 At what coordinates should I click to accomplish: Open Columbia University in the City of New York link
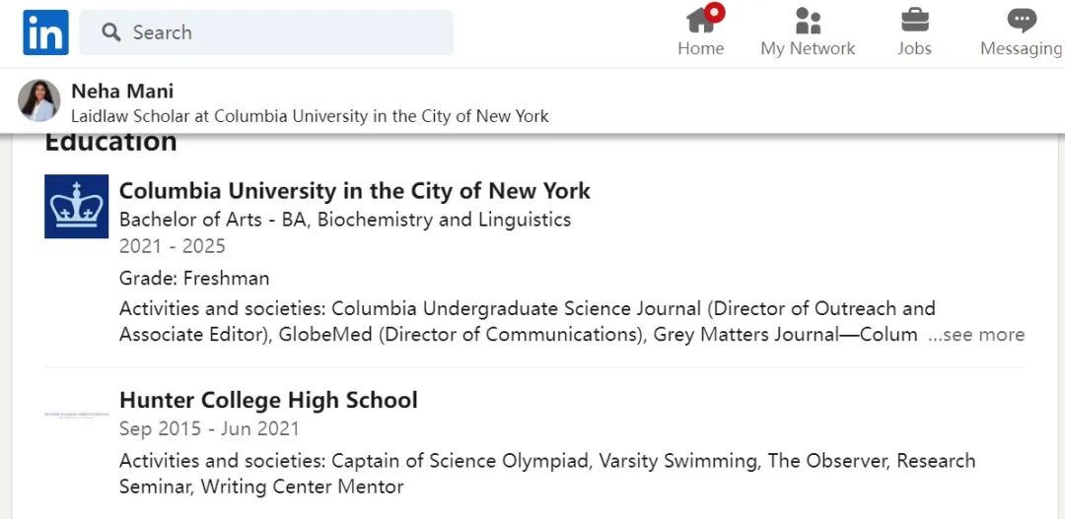355,190
